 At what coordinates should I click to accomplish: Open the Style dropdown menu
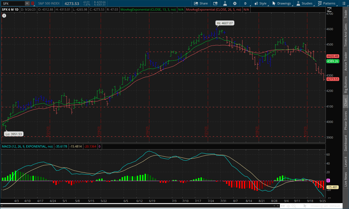(x=260, y=3)
